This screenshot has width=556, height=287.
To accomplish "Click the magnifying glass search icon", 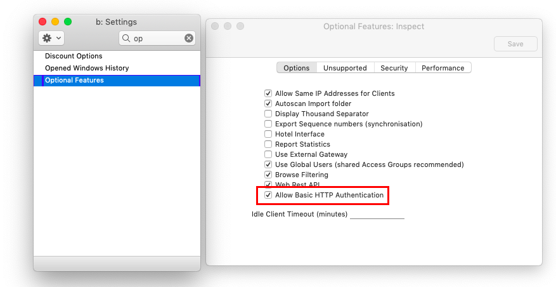I will [127, 38].
